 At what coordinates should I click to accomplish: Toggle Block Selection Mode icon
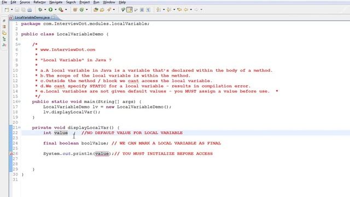(x=142, y=10)
